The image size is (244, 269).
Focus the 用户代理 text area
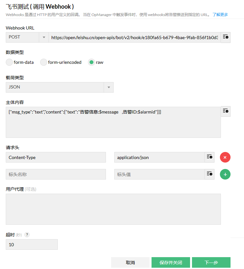pos(113,209)
